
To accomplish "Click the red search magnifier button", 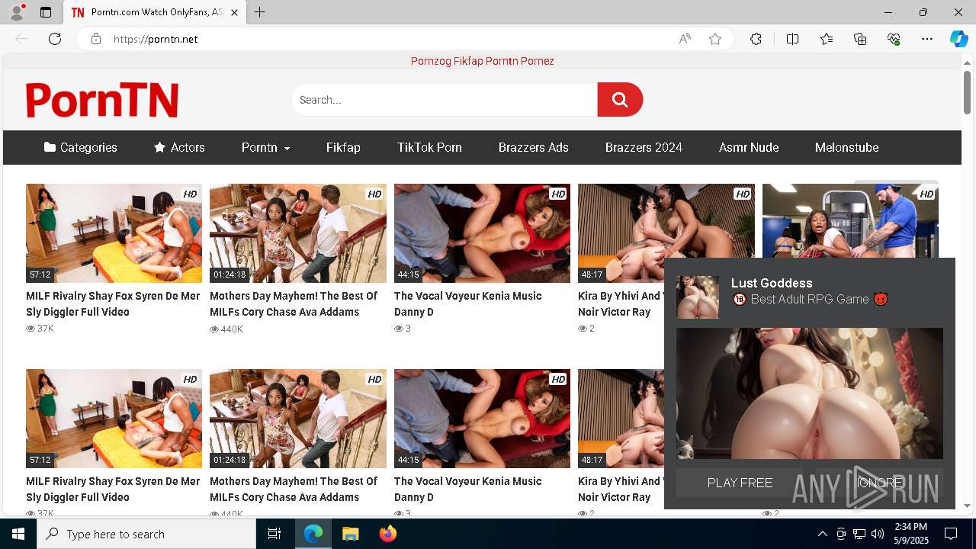I will (620, 100).
